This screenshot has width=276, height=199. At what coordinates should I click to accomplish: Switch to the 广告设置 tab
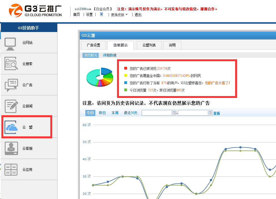coord(93,45)
